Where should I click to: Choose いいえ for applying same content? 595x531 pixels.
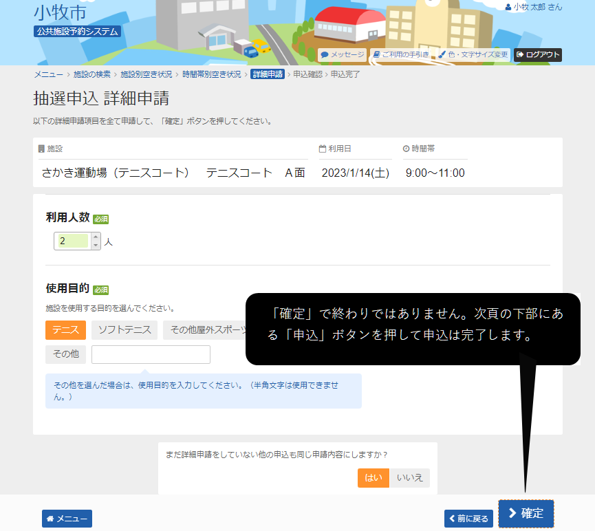(410, 478)
